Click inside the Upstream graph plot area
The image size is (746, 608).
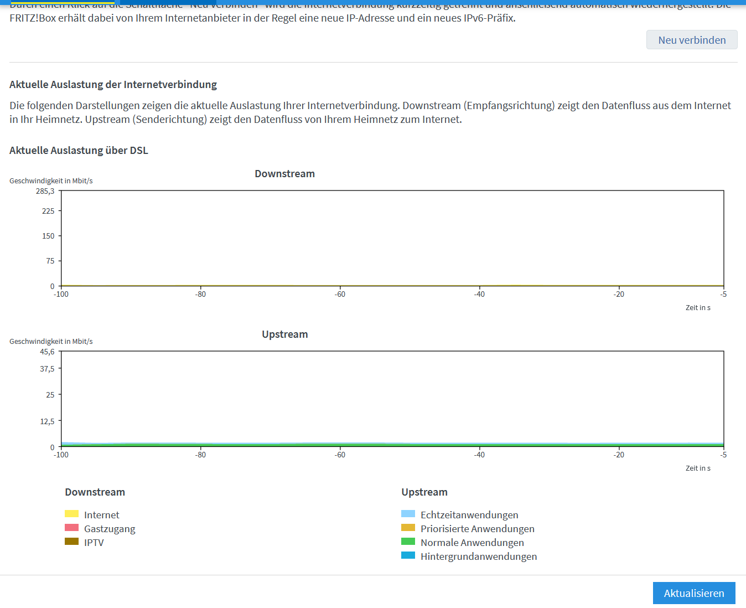coord(392,399)
